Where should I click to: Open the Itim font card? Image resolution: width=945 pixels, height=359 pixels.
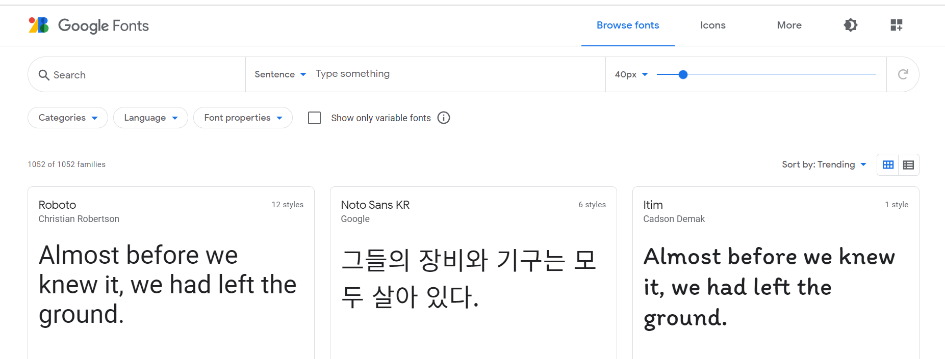coord(776,273)
